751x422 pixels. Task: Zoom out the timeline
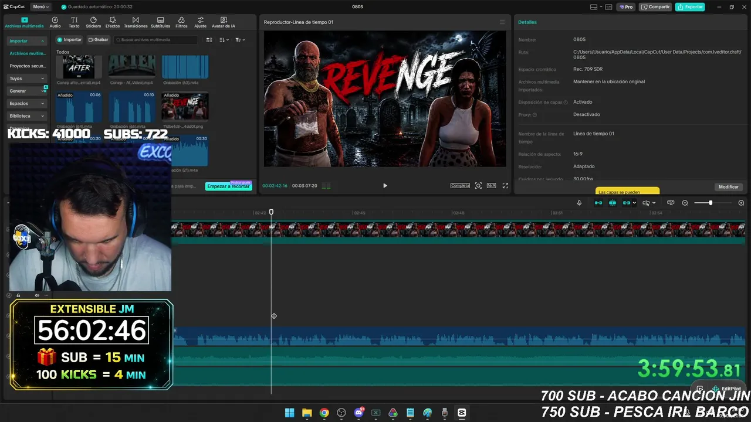coord(685,203)
